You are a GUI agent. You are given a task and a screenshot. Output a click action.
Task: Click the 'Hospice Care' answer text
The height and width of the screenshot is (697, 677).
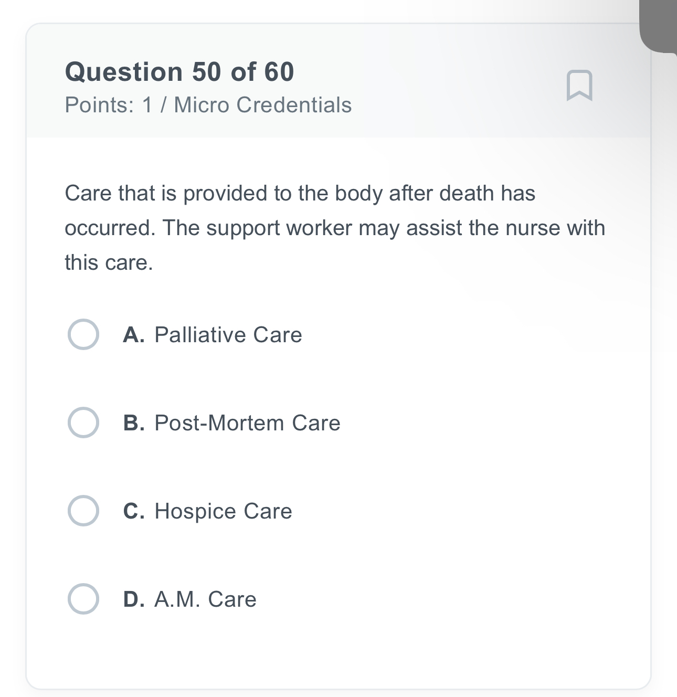(x=223, y=511)
